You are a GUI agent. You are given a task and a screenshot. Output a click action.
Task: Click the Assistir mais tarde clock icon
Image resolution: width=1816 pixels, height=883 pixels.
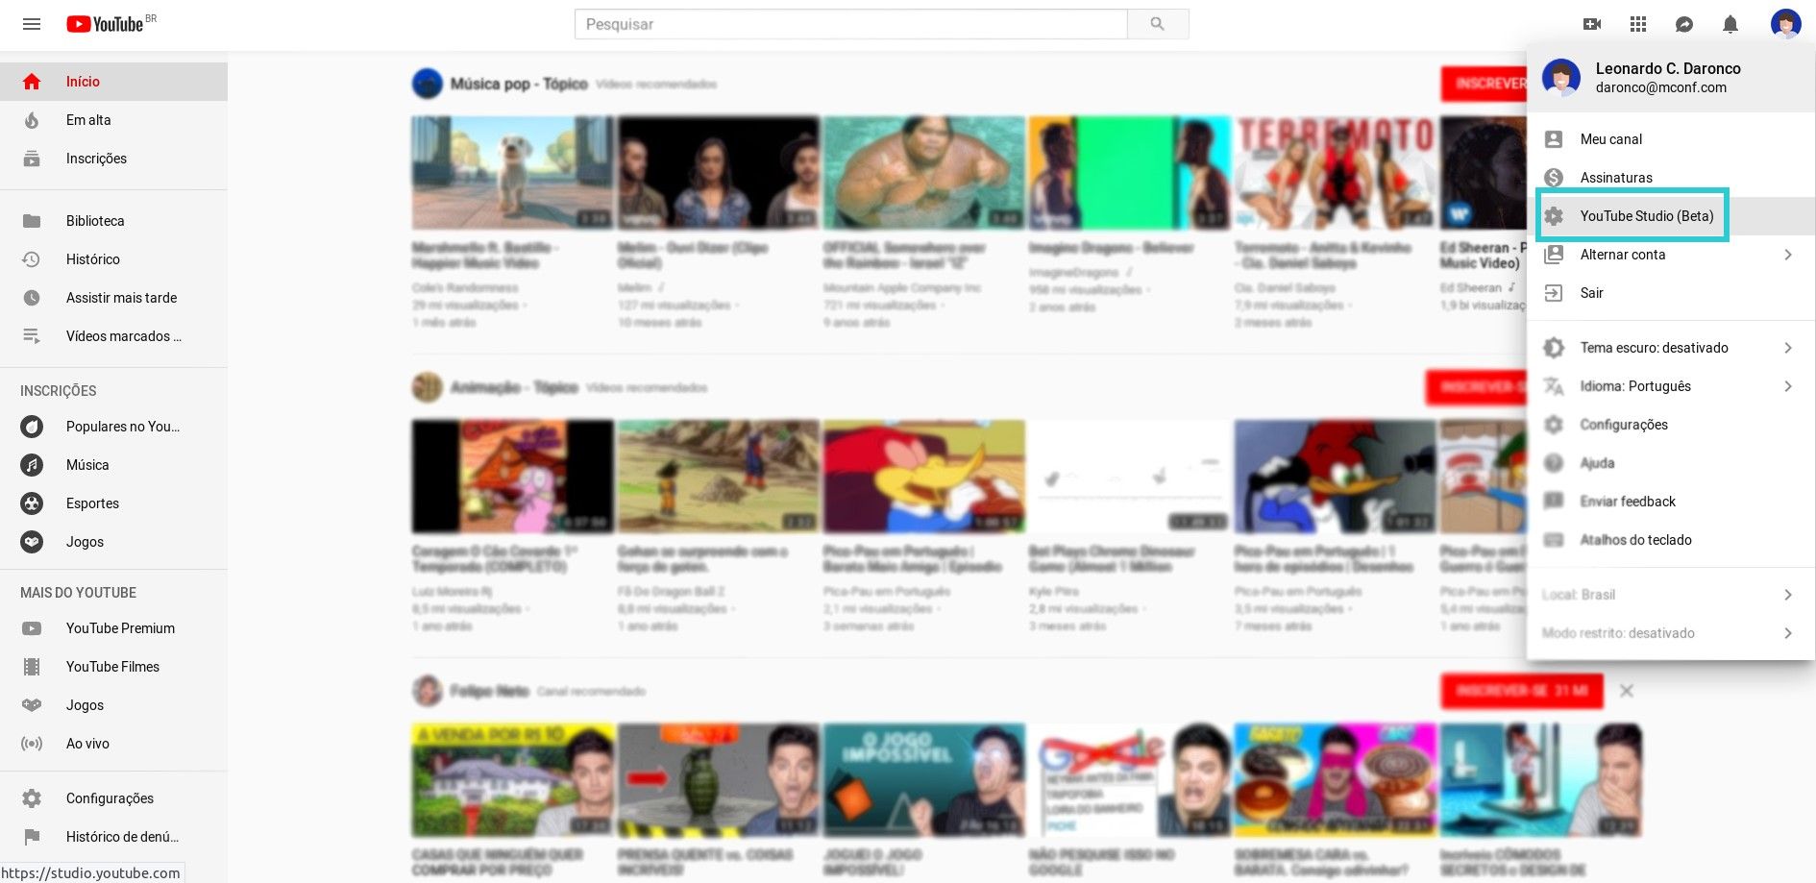(x=32, y=298)
